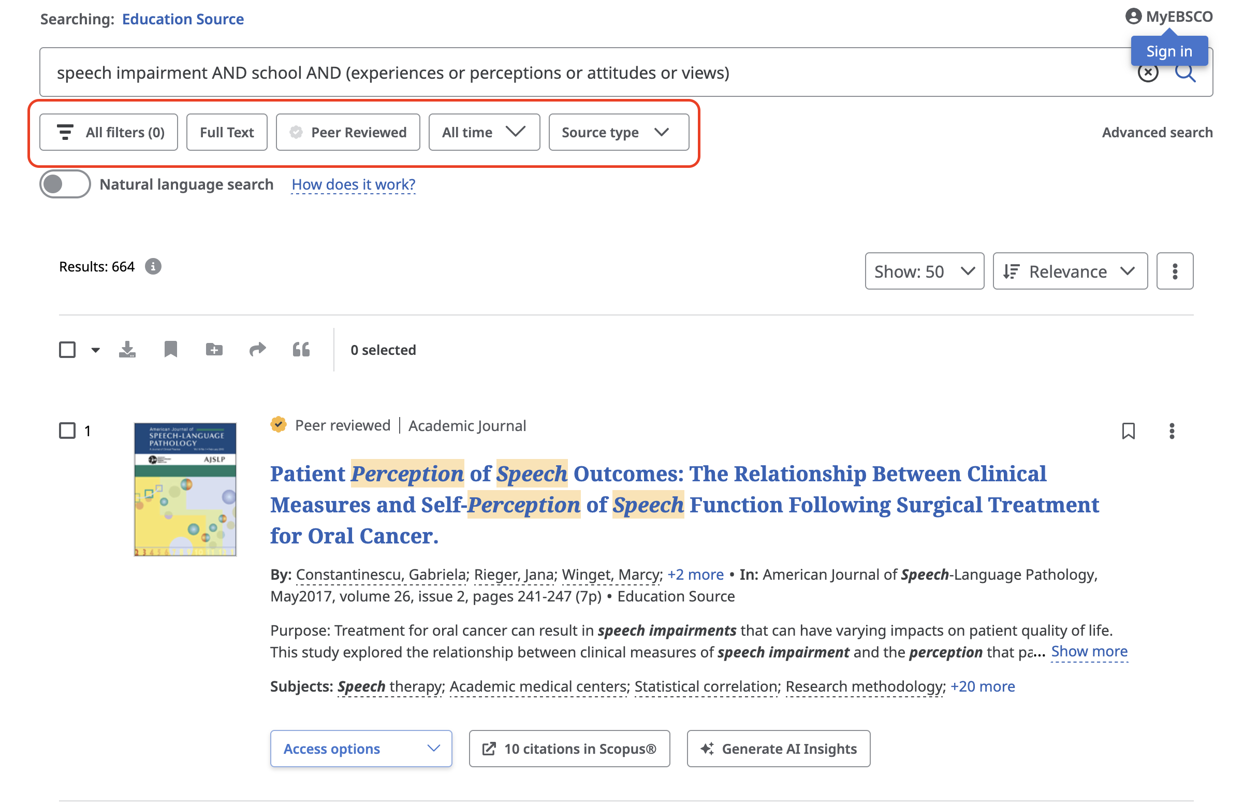
Task: Expand the Source type dropdown
Action: coord(618,132)
